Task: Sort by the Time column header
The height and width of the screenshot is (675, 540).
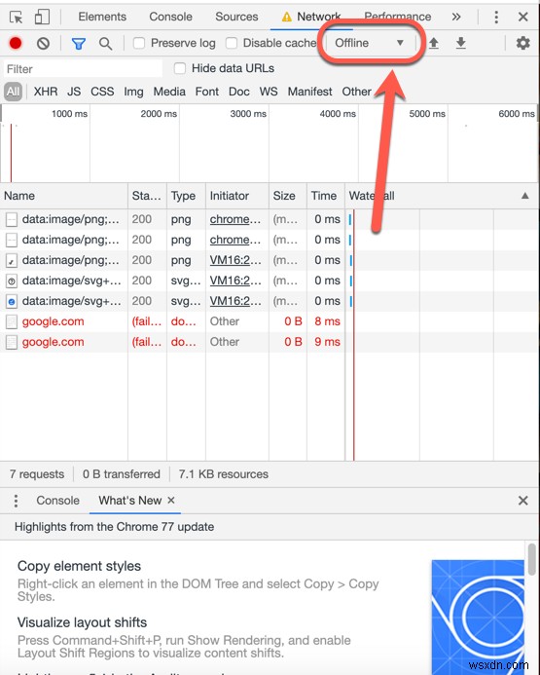Action: tap(326, 196)
